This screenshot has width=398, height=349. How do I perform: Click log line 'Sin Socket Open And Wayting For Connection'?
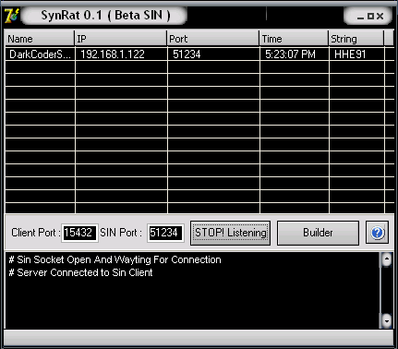coord(115,259)
